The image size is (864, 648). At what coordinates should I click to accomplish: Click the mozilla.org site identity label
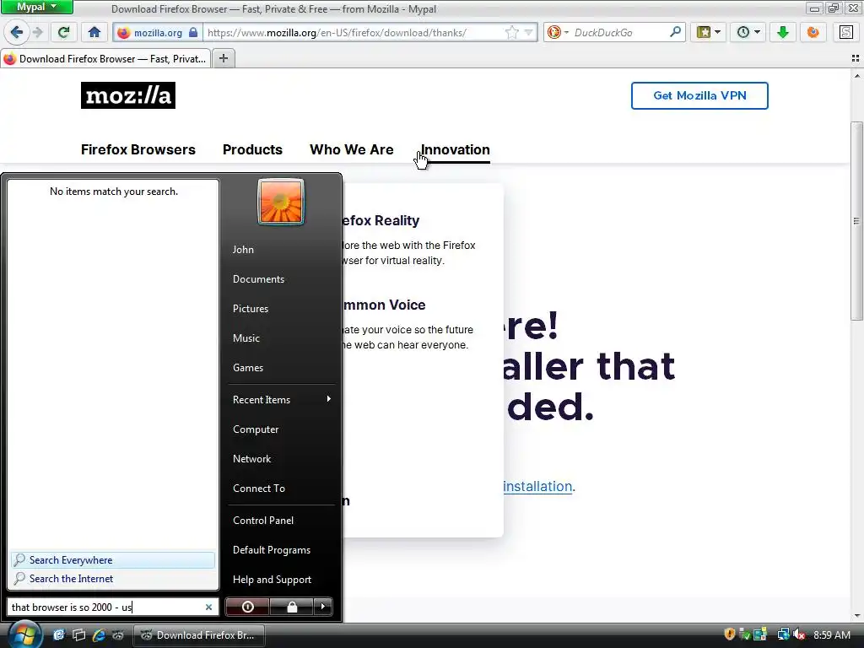(x=158, y=33)
